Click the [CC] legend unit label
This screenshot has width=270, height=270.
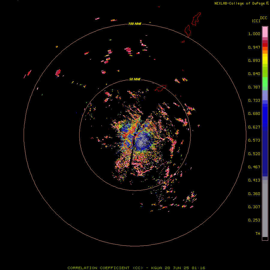(256, 21)
